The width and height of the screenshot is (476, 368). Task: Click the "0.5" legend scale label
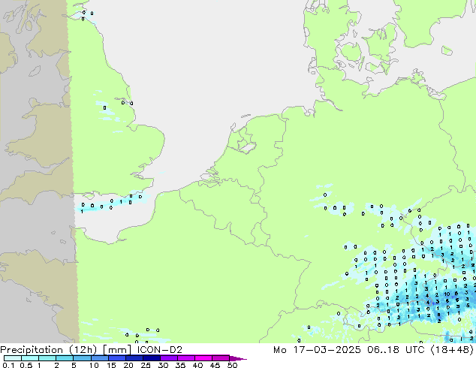point(26,365)
